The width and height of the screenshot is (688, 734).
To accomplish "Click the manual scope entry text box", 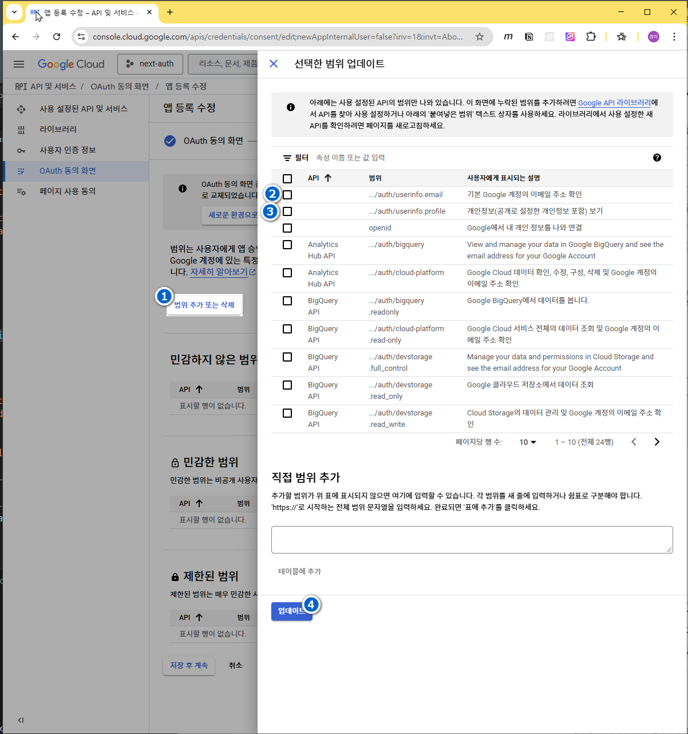I will [x=472, y=540].
